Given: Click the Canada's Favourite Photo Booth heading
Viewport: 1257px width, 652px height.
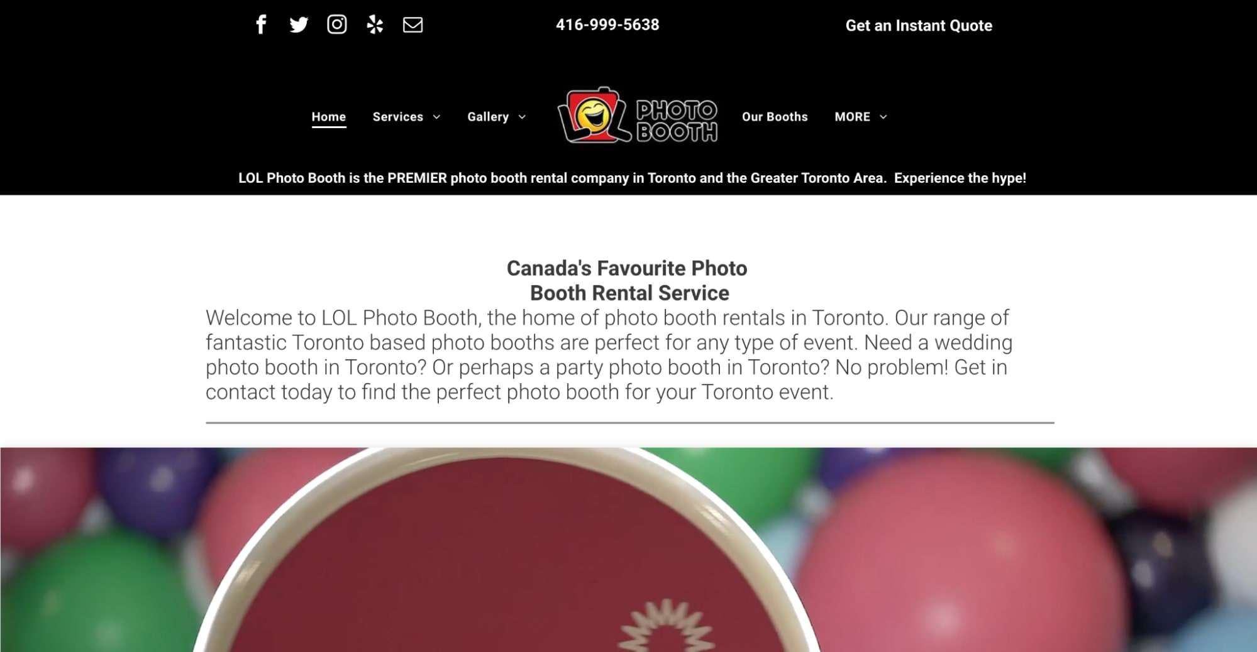Looking at the screenshot, I should [628, 280].
